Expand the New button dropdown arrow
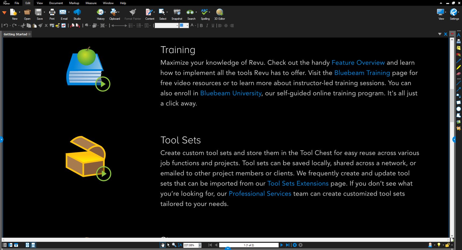 tap(20, 12)
